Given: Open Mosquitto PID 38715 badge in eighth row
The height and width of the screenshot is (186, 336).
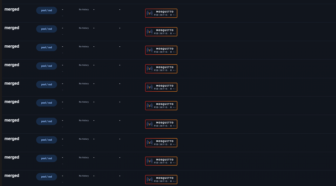Looking at the screenshot, I should [x=161, y=143].
